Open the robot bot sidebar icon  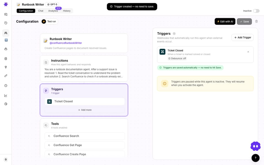pos(6,49)
